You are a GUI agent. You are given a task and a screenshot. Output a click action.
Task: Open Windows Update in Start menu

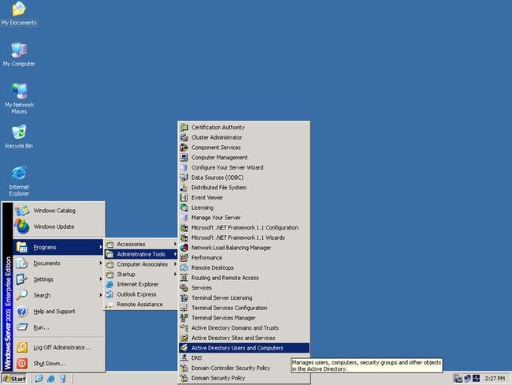(x=59, y=226)
